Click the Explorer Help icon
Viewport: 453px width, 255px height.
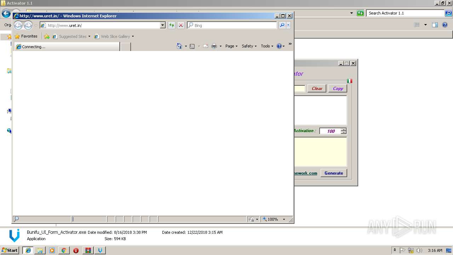(x=445, y=25)
